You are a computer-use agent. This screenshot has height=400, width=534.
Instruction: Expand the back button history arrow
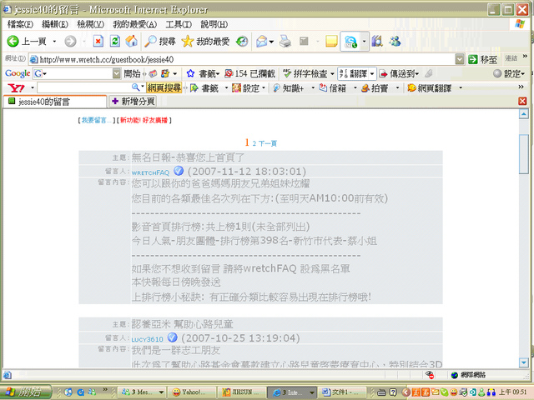(54, 42)
